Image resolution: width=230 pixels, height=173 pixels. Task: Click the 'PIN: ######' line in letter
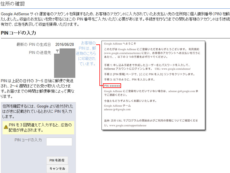112,86
